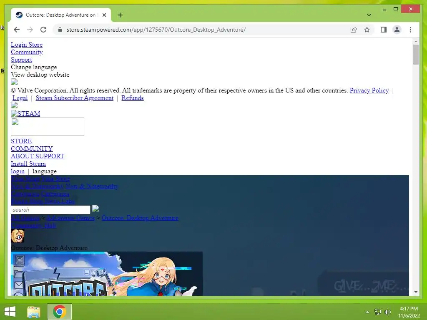Open Chrome side panel
This screenshot has width=427, height=320.
tap(384, 30)
